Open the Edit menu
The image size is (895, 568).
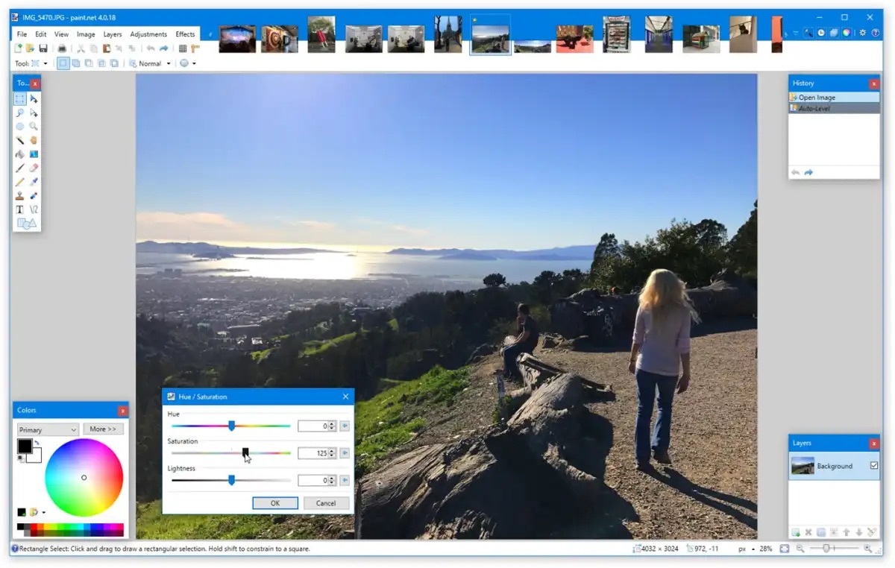[41, 34]
